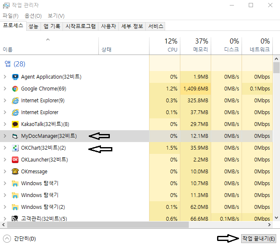Select the OKmessage row name
Screen dimensions: 280x249
click(34, 172)
